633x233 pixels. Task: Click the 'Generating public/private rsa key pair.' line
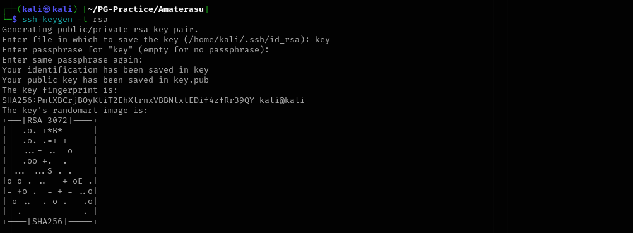click(100, 30)
